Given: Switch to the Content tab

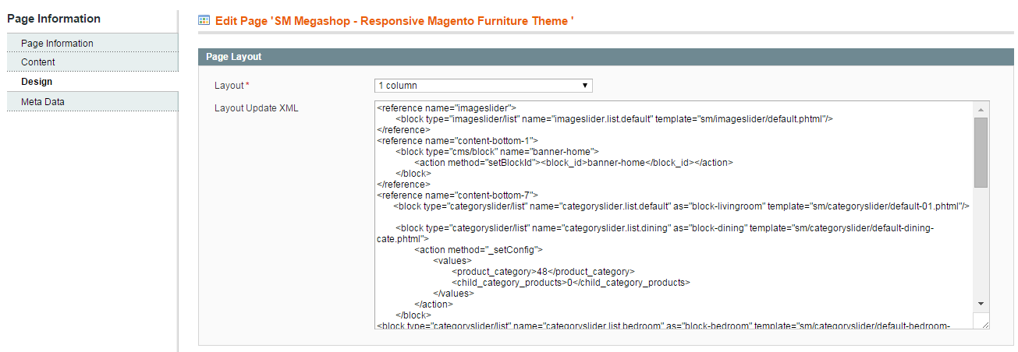Looking at the screenshot, I should [x=92, y=62].
